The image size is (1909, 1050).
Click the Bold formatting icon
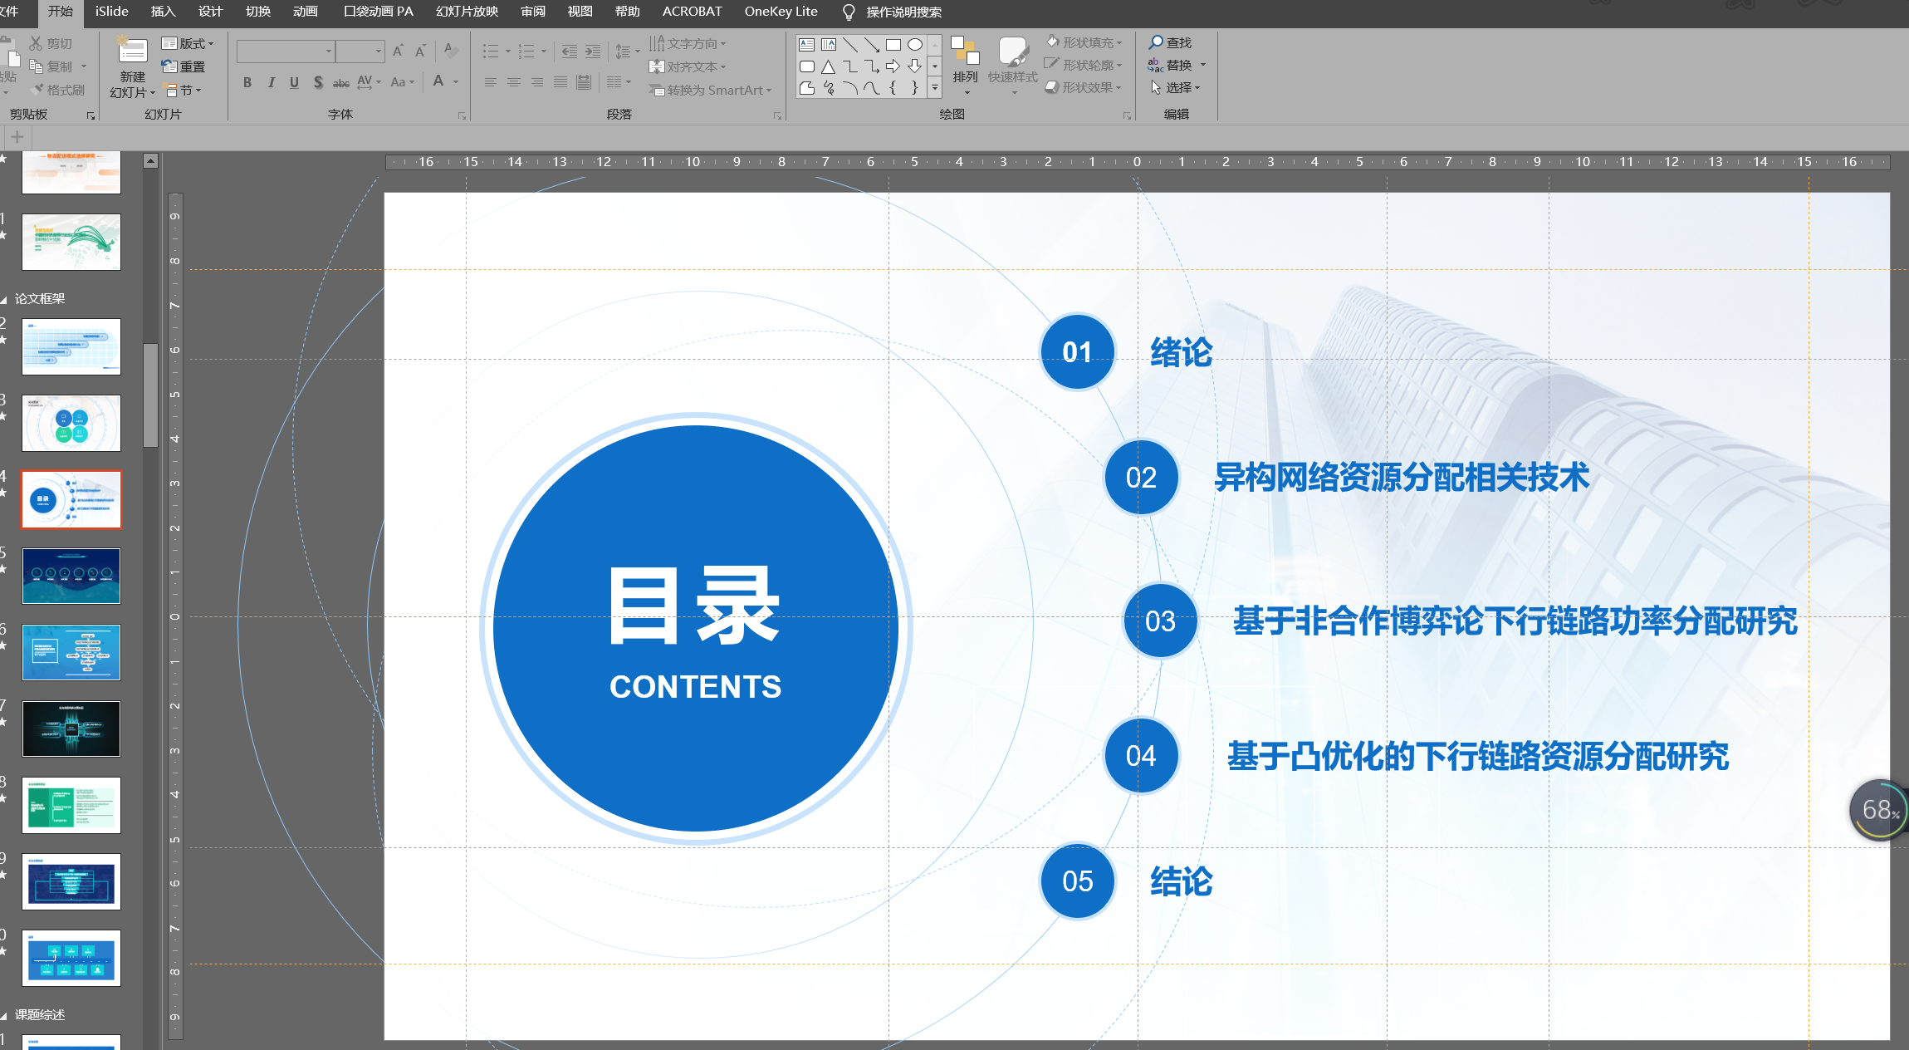pyautogui.click(x=247, y=82)
